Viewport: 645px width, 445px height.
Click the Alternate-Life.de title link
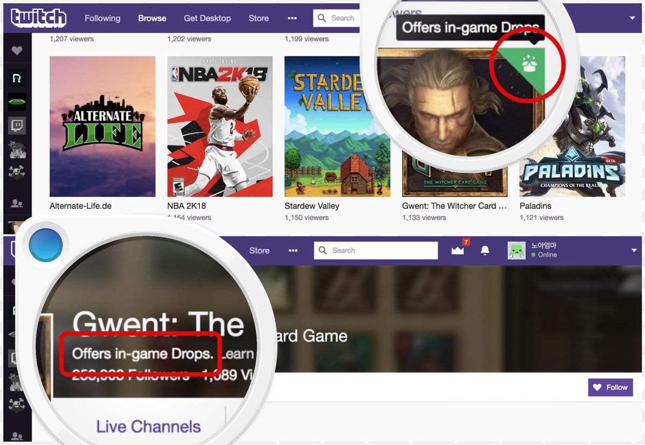point(82,206)
